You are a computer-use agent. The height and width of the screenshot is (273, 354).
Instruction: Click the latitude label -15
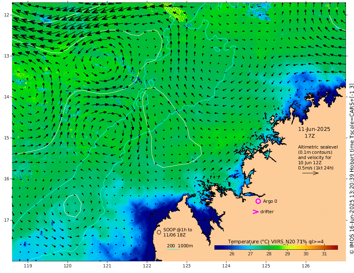tap(6, 138)
